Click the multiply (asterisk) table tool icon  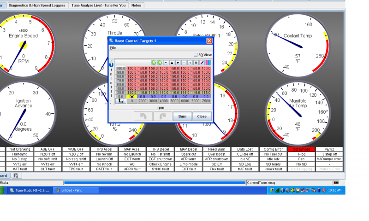196,63
